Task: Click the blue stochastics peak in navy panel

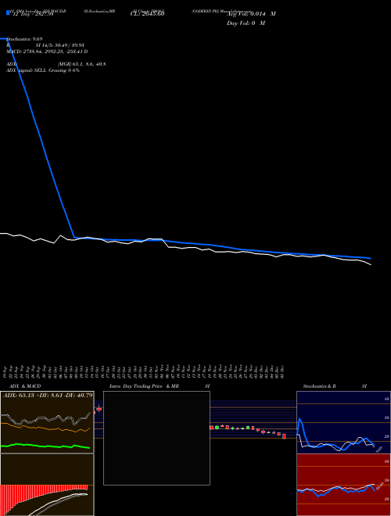Action: coord(300,420)
